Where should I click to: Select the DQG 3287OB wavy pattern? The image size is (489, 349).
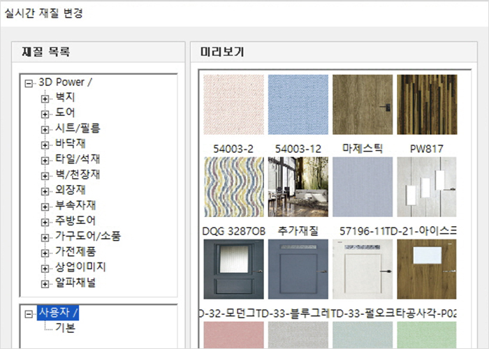[234, 186]
